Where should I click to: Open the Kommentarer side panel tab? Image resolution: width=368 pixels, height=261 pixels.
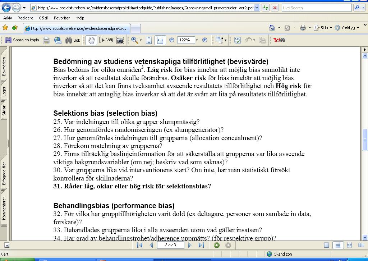[4, 208]
